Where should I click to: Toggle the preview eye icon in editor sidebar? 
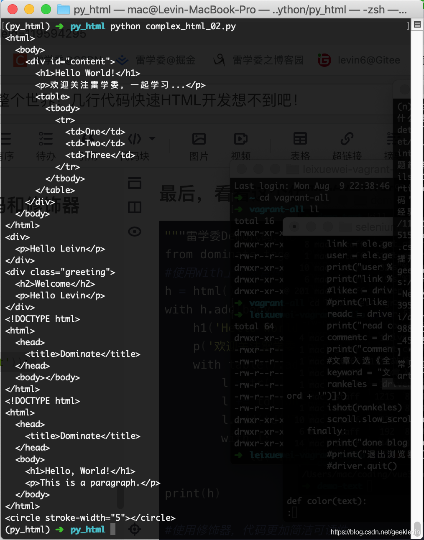click(x=135, y=232)
